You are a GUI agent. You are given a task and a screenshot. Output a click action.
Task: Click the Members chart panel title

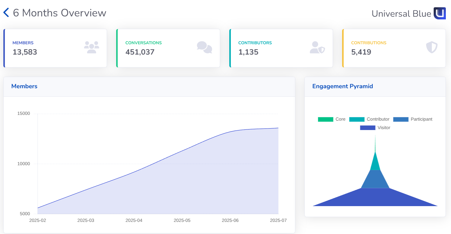pyautogui.click(x=24, y=86)
